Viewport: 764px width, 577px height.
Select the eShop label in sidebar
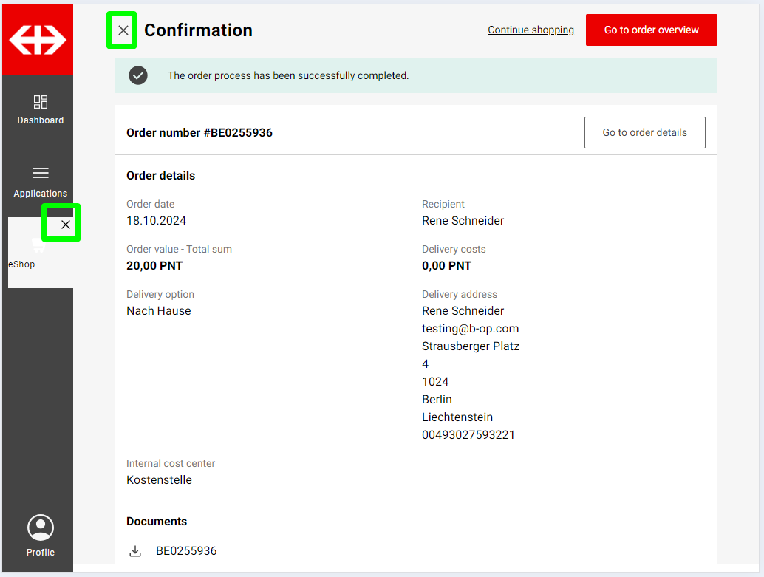tap(21, 264)
